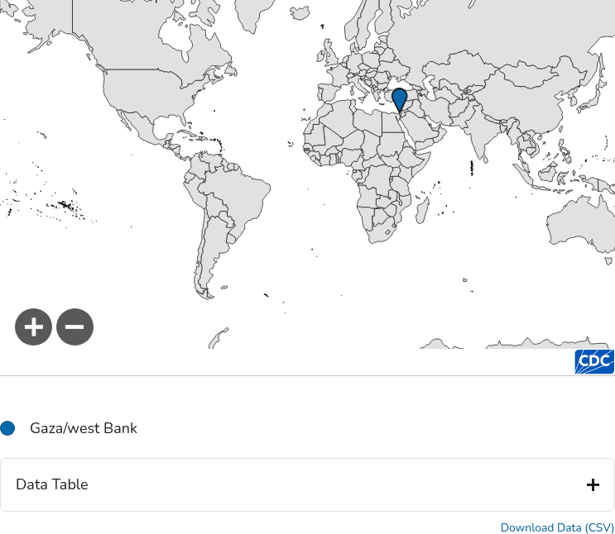Click the blue legend dot for Gaza/west Bank
Viewport: 615px width, 534px height.
tap(7, 428)
